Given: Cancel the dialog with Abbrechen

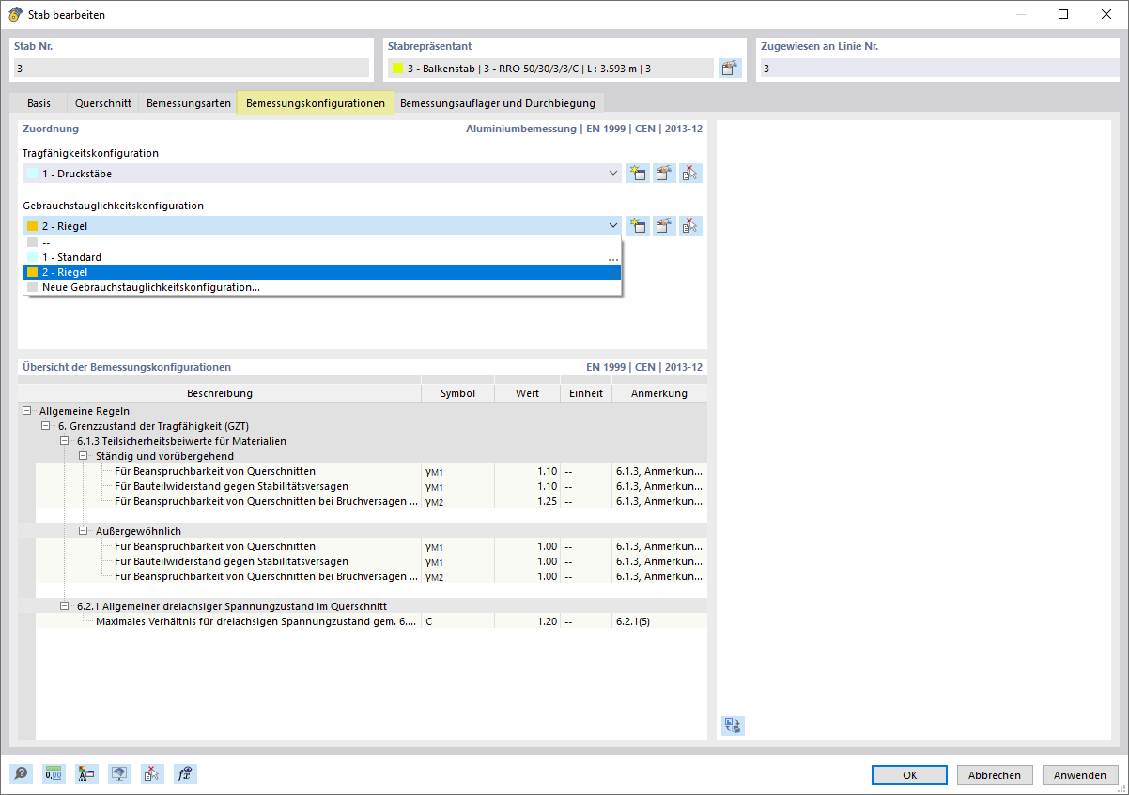Looking at the screenshot, I should [995, 774].
